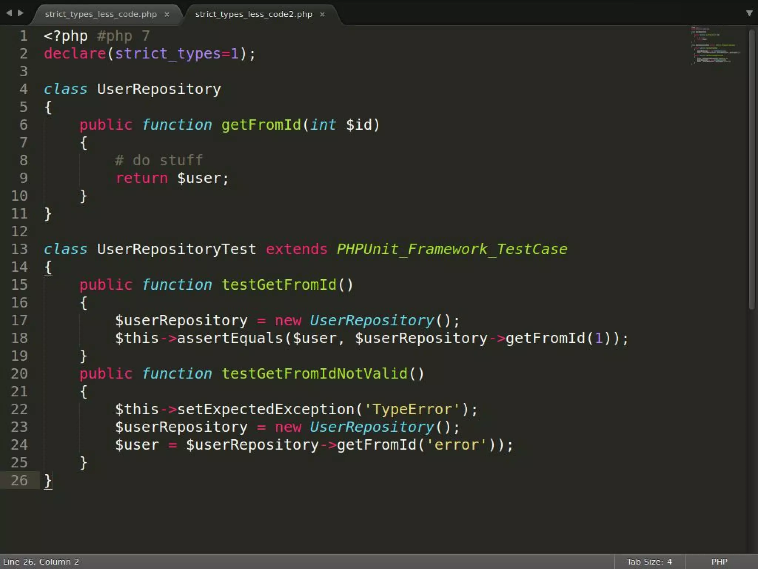The image size is (758, 569).
Task: Open the PHP syntax selector
Action: point(719,562)
